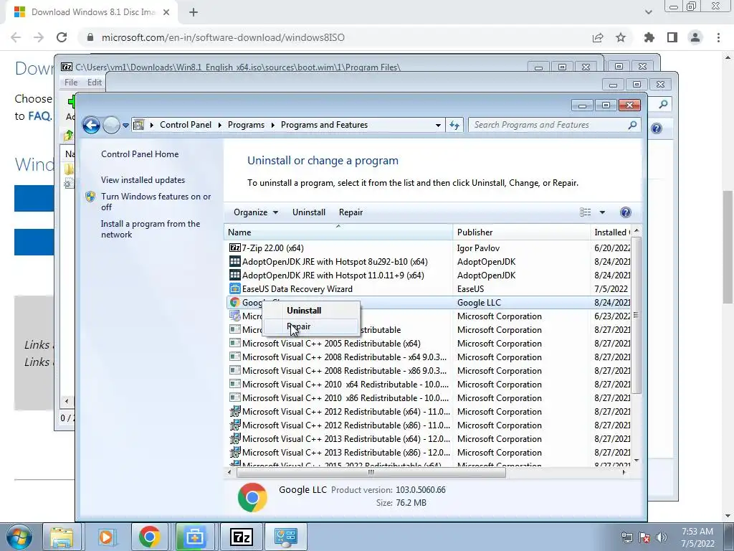The width and height of the screenshot is (734, 551).
Task: Sort by the Installed On column header
Action: [611, 232]
